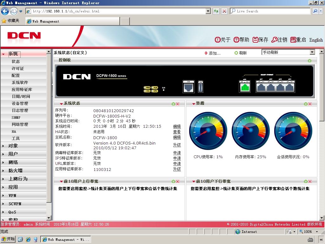The height and width of the screenshot is (244, 325).
Task: Expand the 用户 sidebar menu
Action: point(23,154)
